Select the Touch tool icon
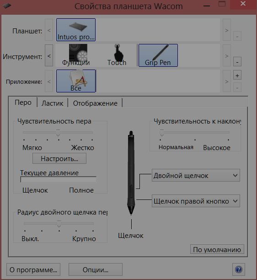 coord(117,55)
